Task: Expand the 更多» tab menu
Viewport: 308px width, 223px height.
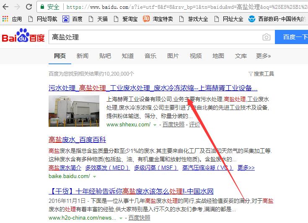Action: (264, 56)
